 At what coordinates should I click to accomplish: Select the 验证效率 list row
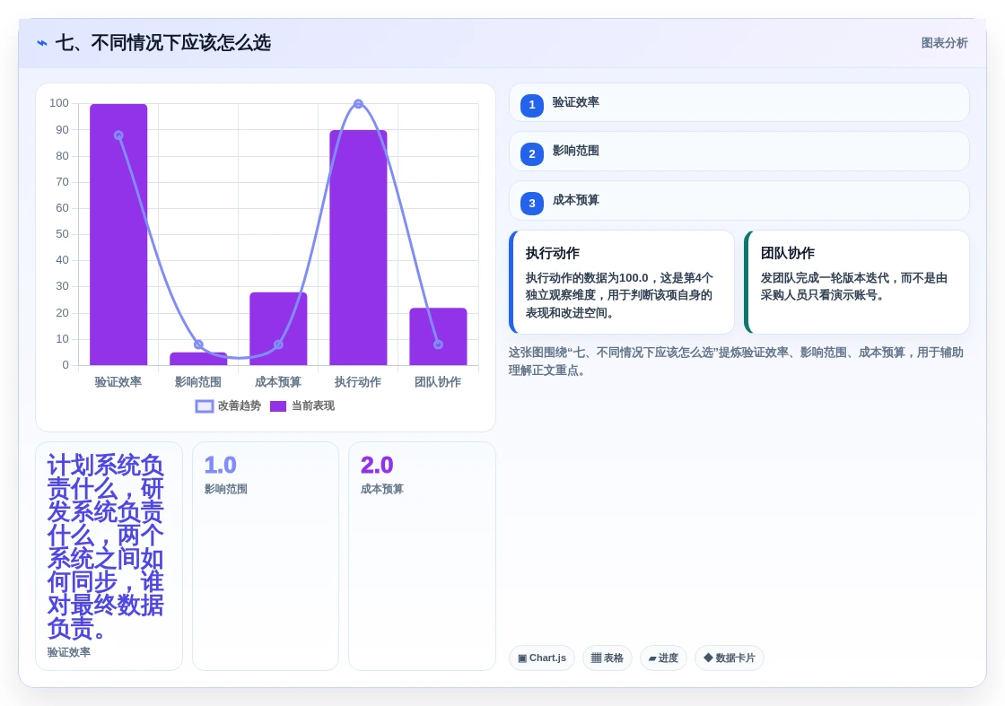coord(739,102)
